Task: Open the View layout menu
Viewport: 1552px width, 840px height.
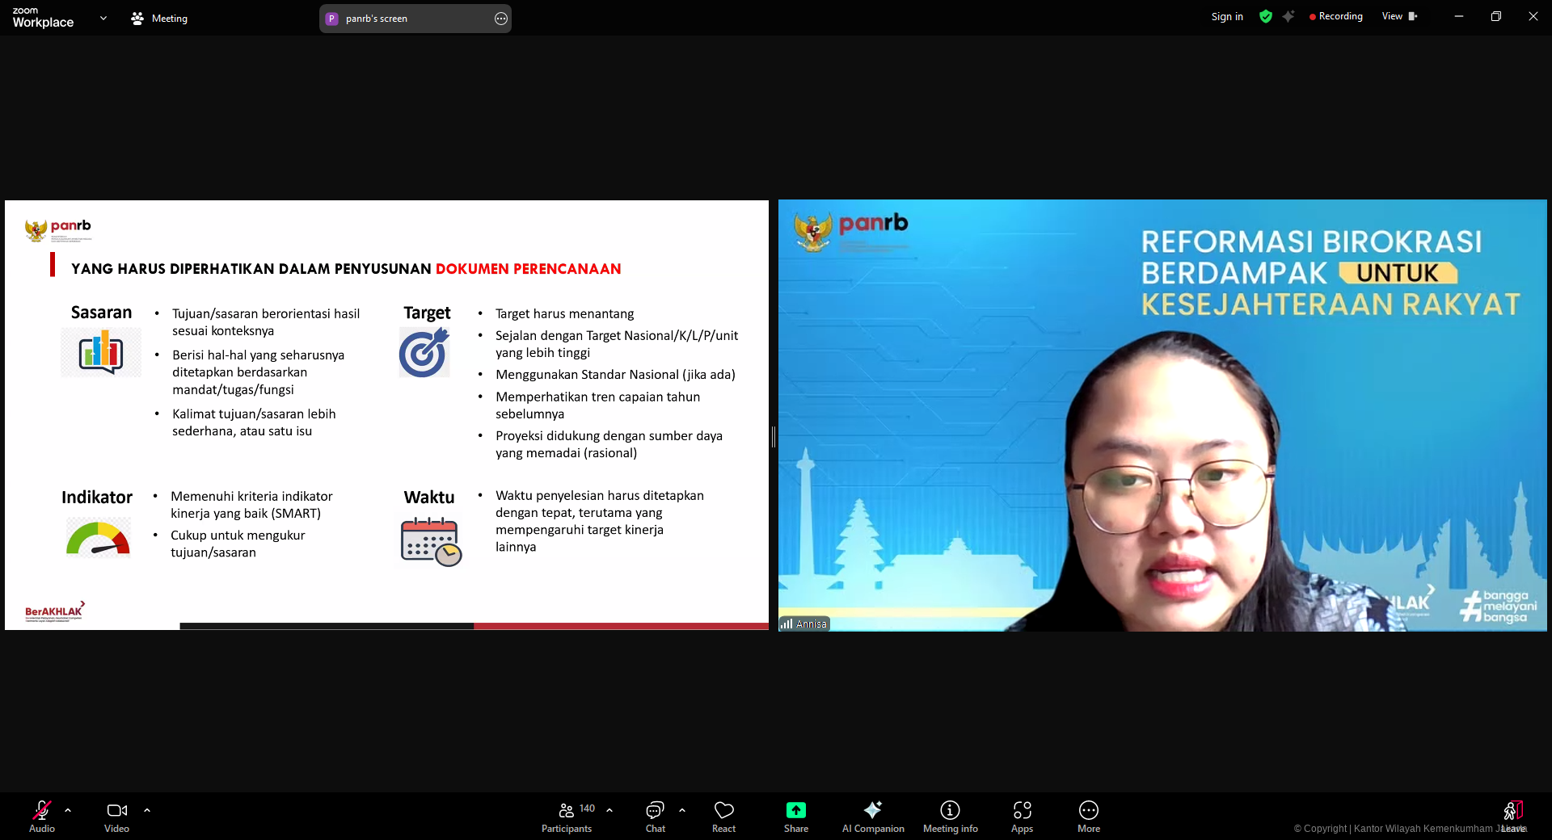Action: (x=1399, y=17)
